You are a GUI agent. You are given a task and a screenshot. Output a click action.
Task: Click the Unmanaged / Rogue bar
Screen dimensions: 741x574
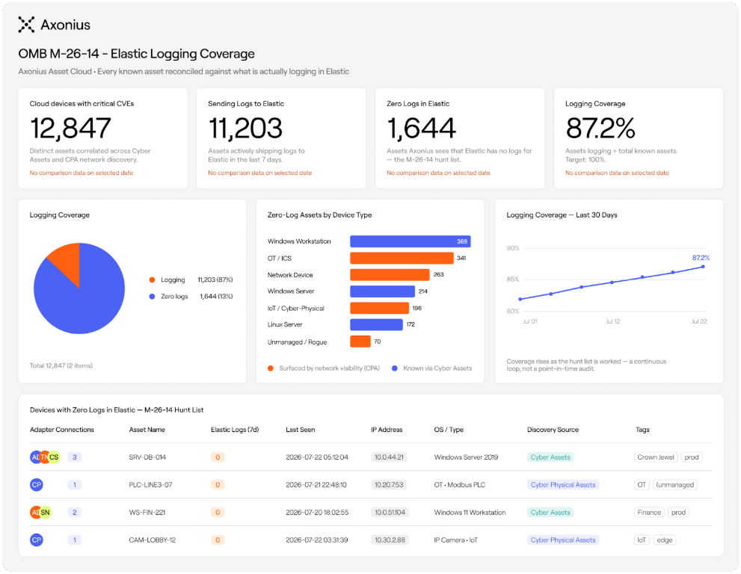point(360,341)
